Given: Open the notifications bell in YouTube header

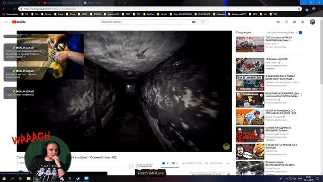Looking at the screenshot, I should pyautogui.click(x=303, y=22).
